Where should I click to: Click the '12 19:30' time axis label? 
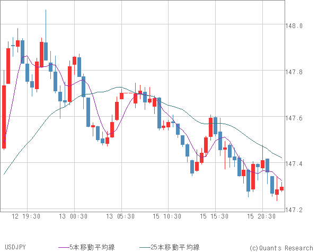[26, 216]
